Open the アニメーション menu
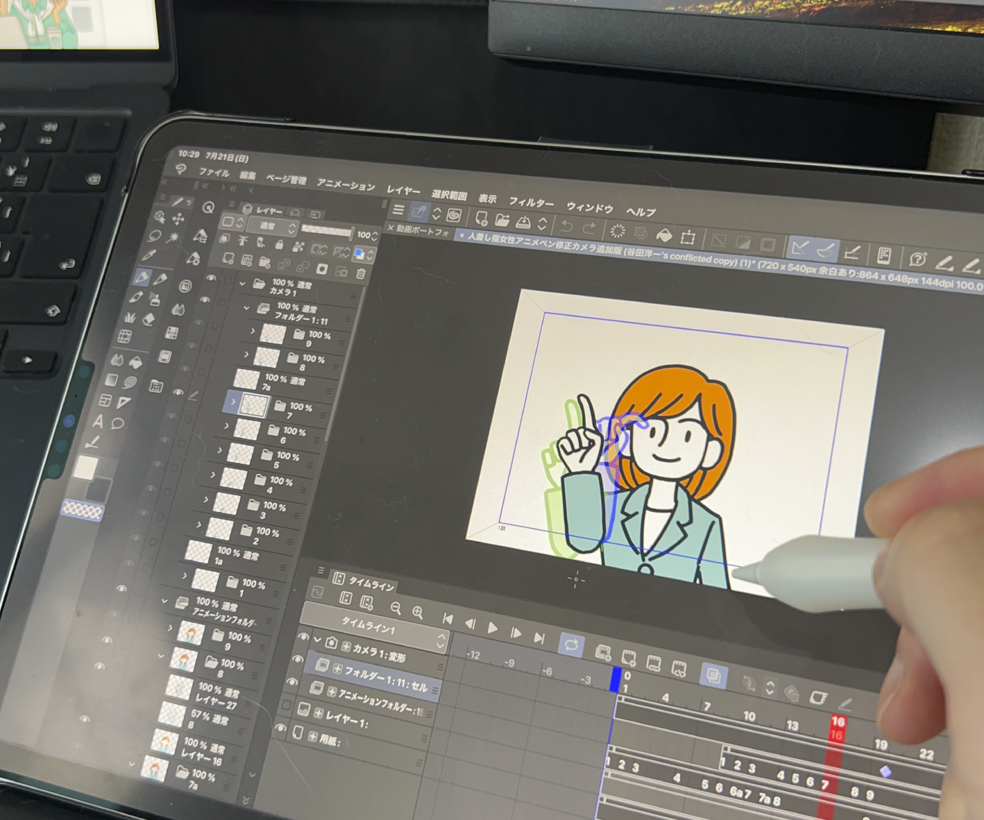 346,185
